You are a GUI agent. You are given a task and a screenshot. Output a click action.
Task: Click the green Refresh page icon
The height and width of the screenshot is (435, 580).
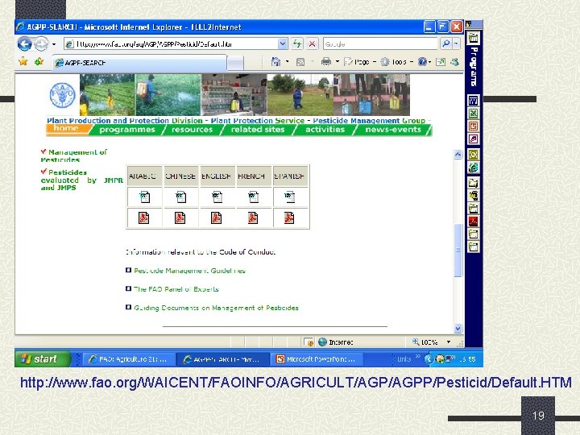pos(297,44)
